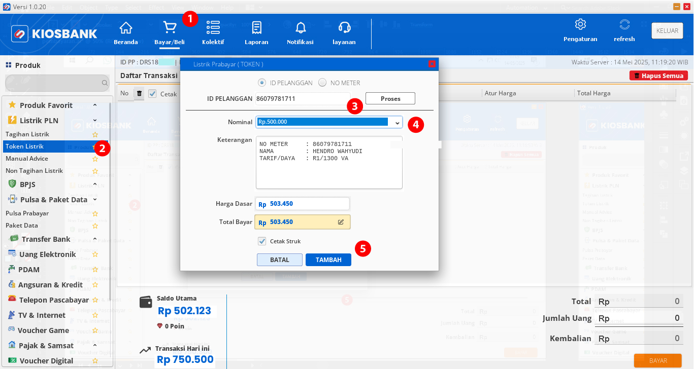Image resolution: width=694 pixels, height=369 pixels.
Task: Click the refresh icon in the top bar
Action: (623, 30)
